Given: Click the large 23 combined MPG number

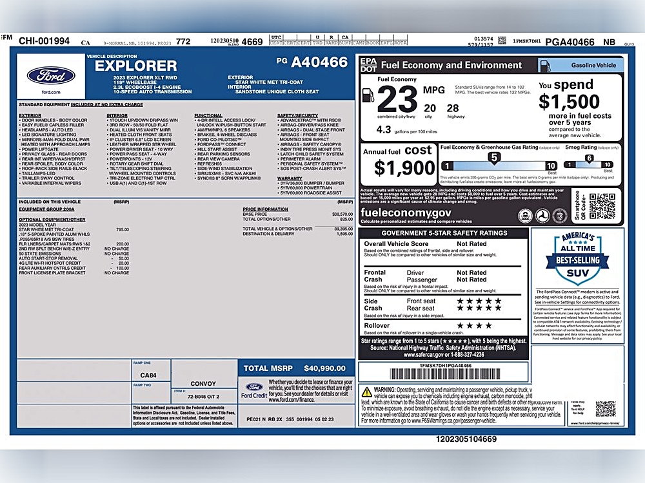Looking at the screenshot, I should [397, 99].
